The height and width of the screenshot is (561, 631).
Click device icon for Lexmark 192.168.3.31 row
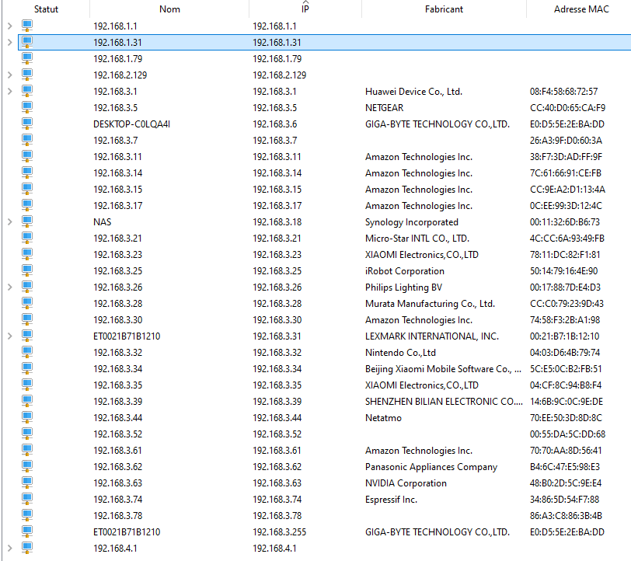point(27,335)
